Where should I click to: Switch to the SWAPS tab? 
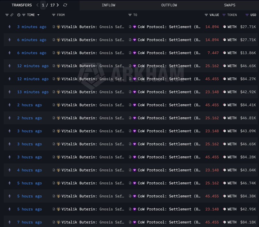click(x=229, y=5)
